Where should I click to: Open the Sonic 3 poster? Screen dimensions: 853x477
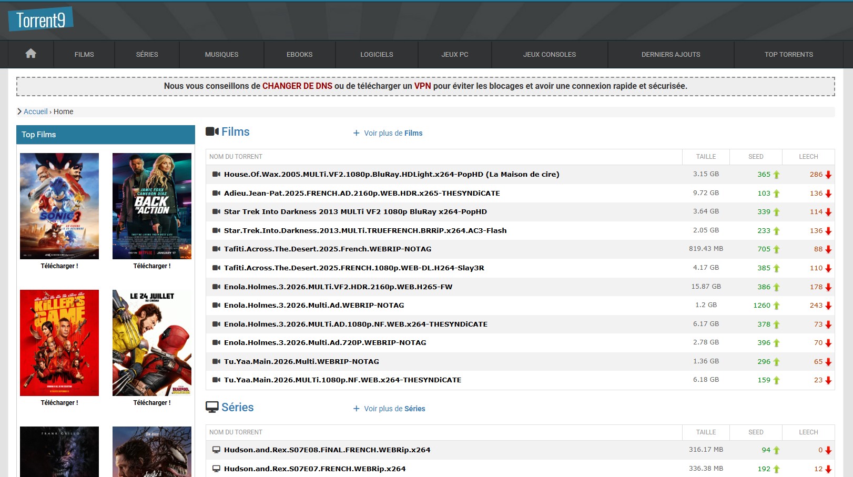(x=59, y=206)
